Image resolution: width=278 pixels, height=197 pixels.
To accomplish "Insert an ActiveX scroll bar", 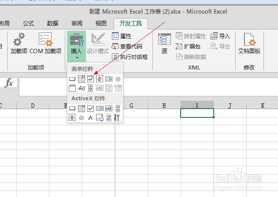I will pos(118,109).
